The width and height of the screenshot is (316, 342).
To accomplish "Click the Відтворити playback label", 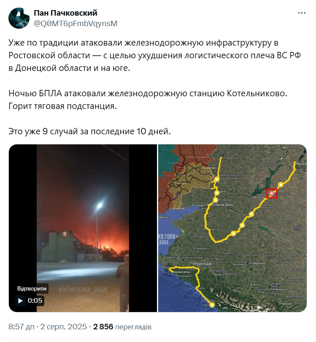I will [32, 288].
